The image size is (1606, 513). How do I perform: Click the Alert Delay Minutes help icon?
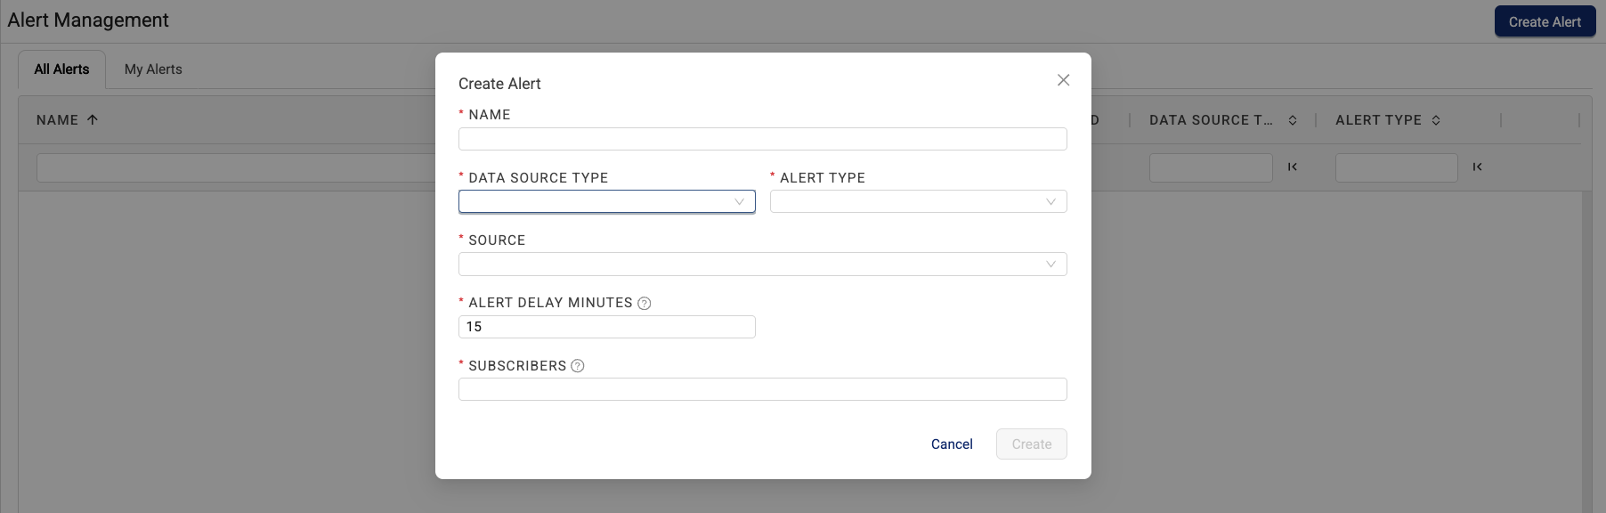coord(645,304)
